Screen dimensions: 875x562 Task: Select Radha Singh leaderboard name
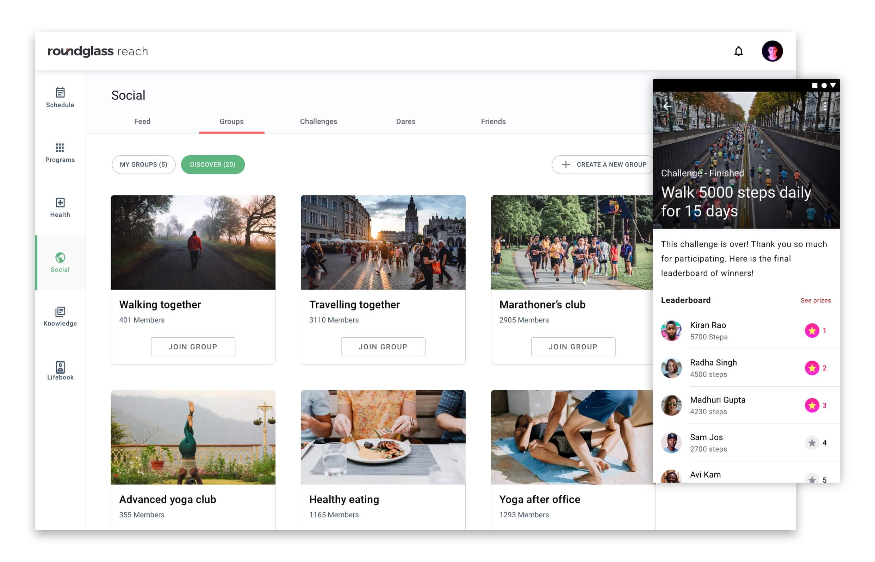click(x=713, y=363)
